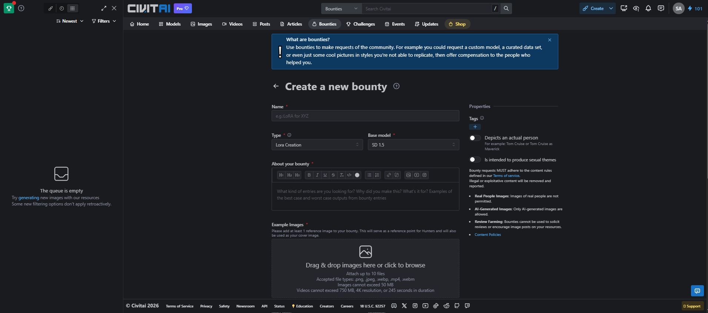Click the image drop zone to browse
The image size is (708, 313).
[x=365, y=268]
